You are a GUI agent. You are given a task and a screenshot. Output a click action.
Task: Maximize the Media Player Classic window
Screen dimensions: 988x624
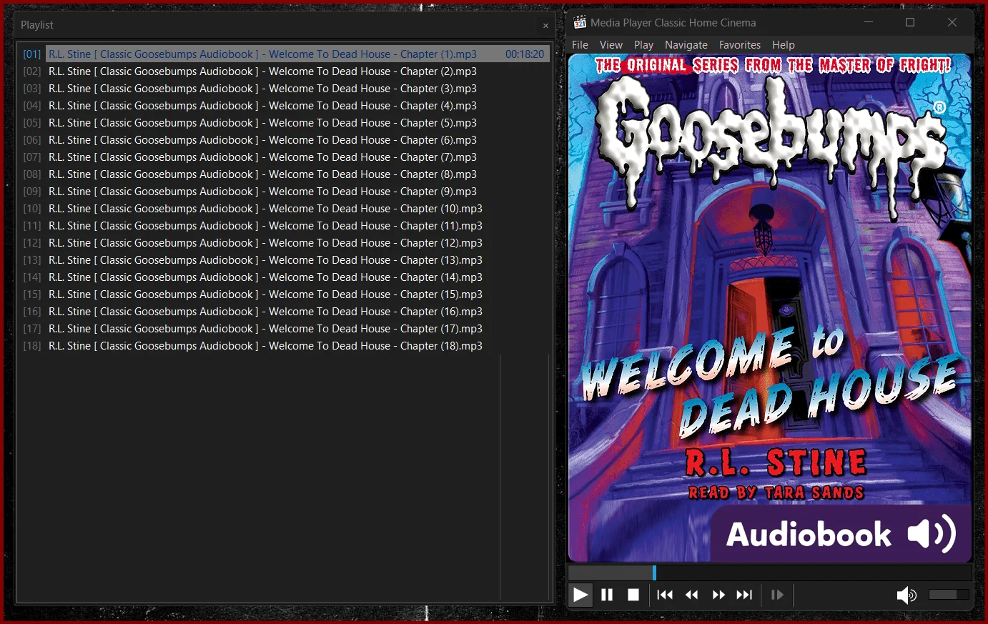click(910, 22)
